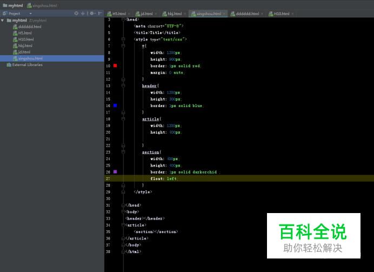The height and width of the screenshot is (272, 374).
Task: Click the title tag line
Action: coord(157,32)
